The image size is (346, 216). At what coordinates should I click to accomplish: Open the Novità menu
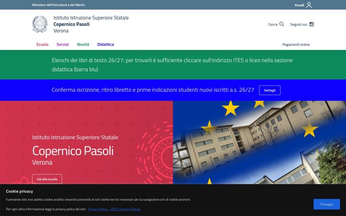tap(83, 45)
